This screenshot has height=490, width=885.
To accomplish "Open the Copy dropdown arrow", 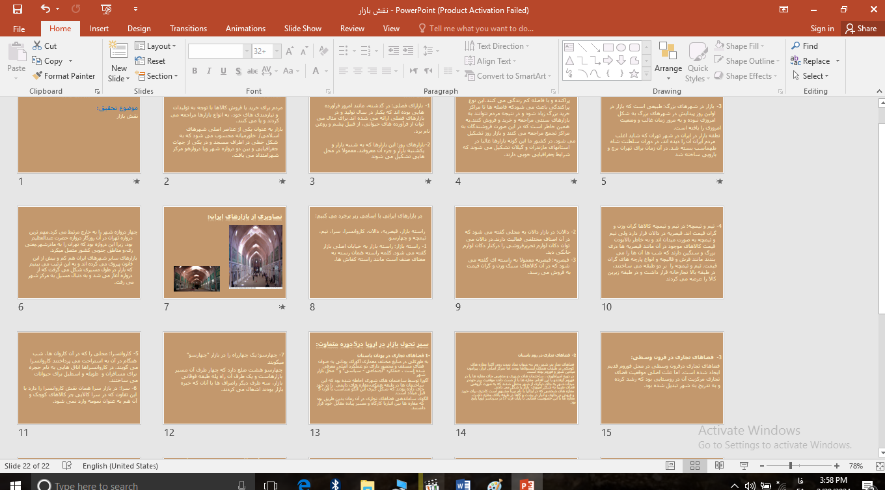I will [x=69, y=61].
